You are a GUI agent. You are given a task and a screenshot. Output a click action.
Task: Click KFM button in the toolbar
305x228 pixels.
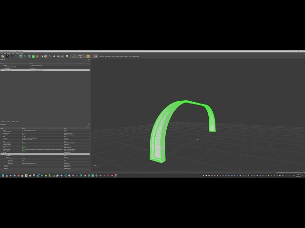(130, 56)
